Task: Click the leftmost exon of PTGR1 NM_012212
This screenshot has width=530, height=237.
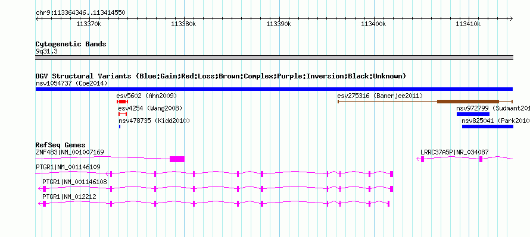Action: [44, 204]
